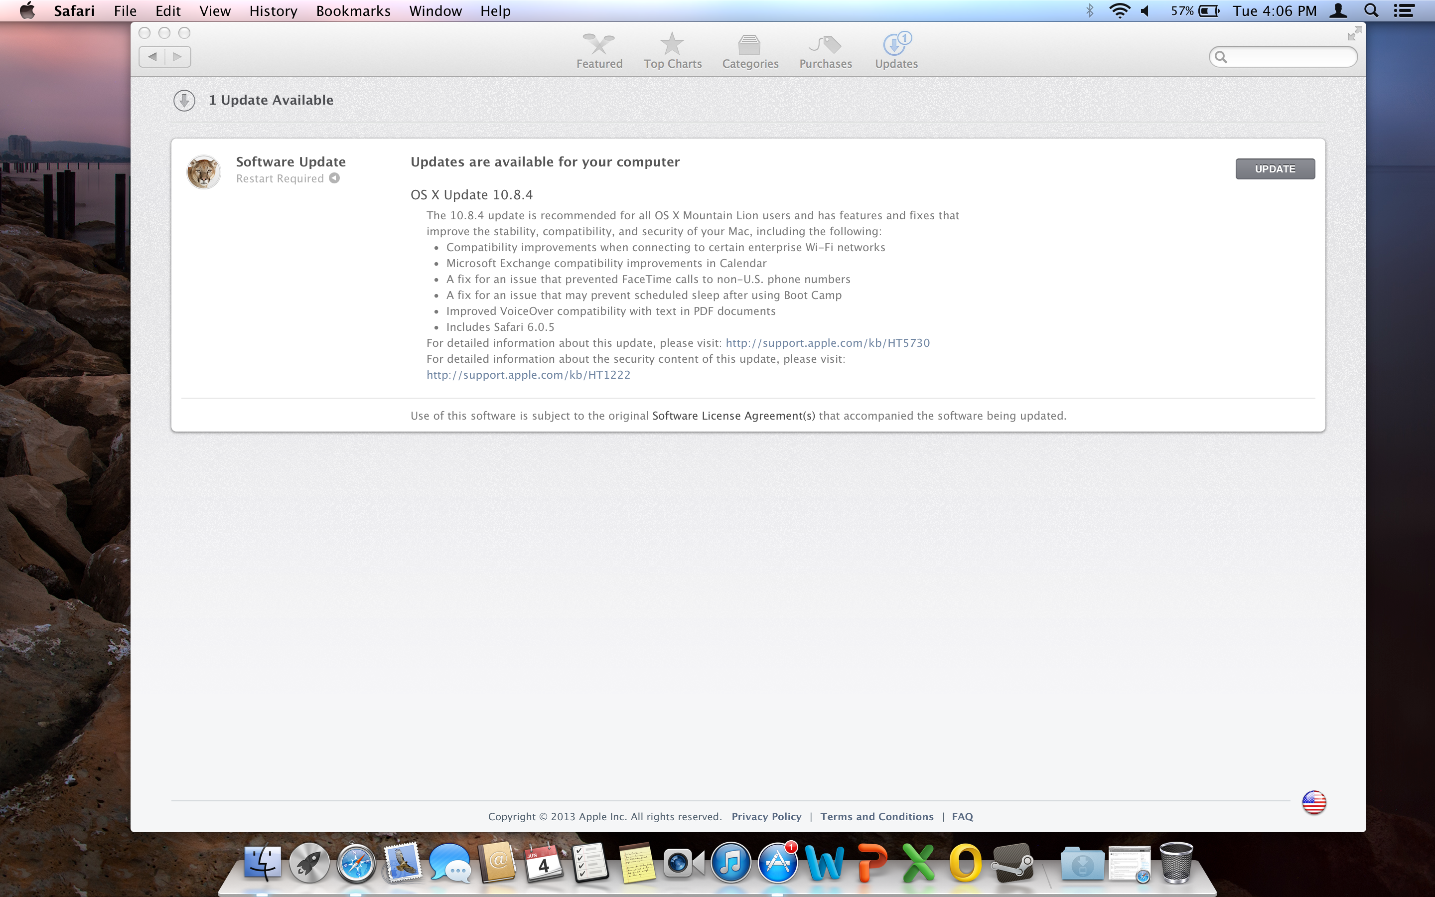Click the Bluetooth status icon

[x=1090, y=10]
